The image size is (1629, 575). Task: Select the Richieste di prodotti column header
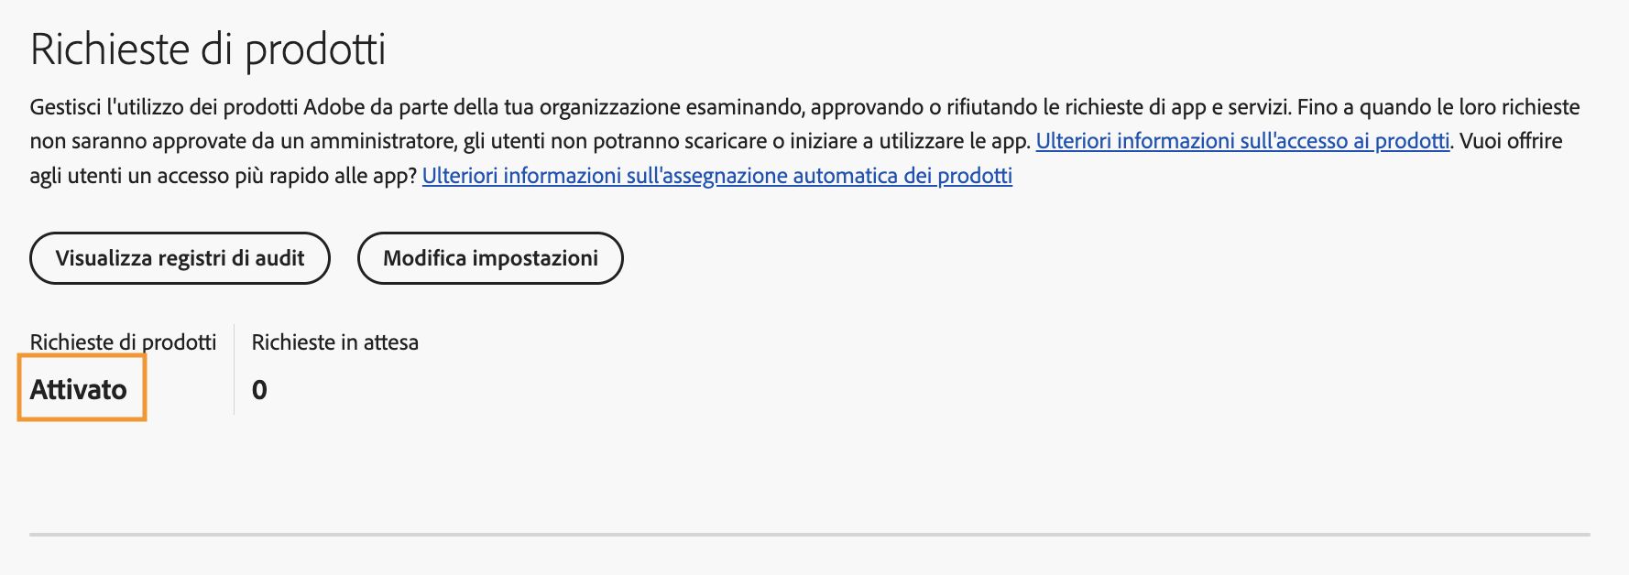[125, 342]
